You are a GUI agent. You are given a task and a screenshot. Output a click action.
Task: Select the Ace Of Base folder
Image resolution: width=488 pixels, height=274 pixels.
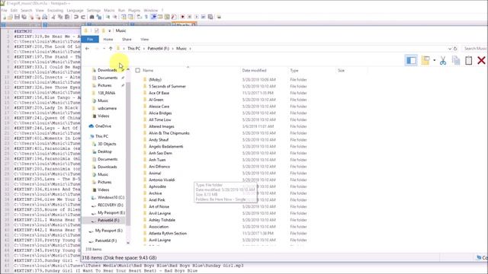(159, 93)
